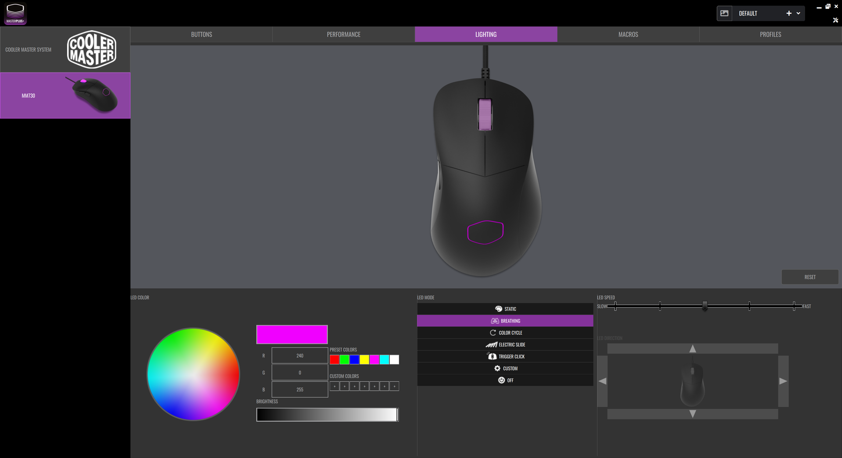
Task: Select the MM730 device in the sidebar
Action: click(x=65, y=96)
